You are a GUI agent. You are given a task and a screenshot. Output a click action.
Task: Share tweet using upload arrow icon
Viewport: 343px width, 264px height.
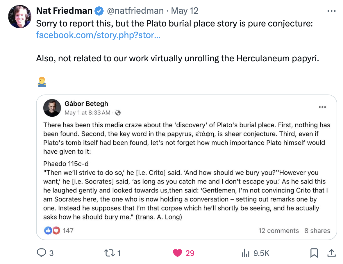tap(331, 253)
